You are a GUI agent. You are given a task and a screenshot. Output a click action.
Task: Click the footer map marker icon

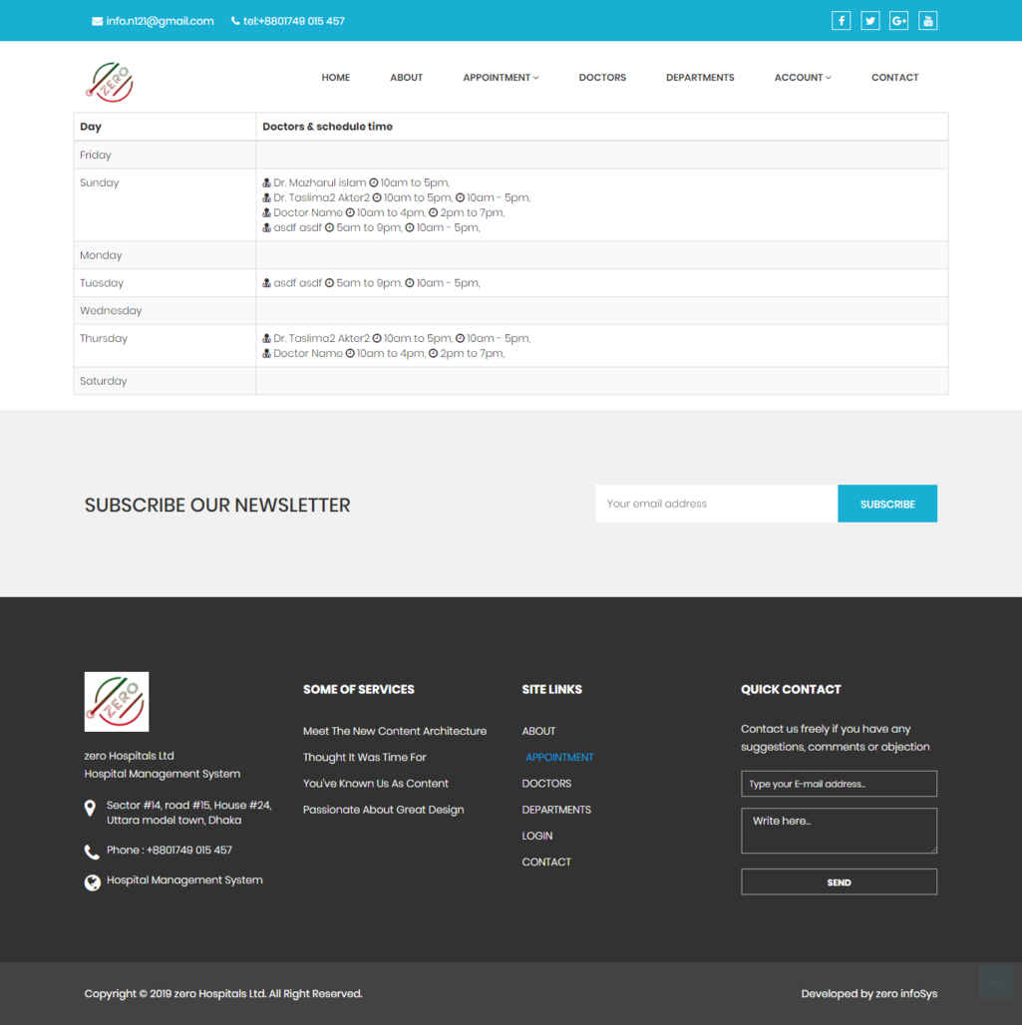(92, 809)
